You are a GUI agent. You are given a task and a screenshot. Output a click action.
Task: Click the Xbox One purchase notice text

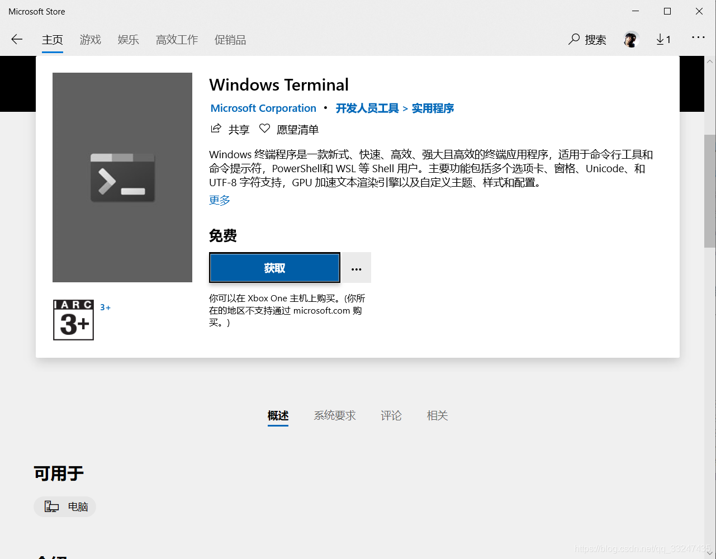[x=287, y=310]
